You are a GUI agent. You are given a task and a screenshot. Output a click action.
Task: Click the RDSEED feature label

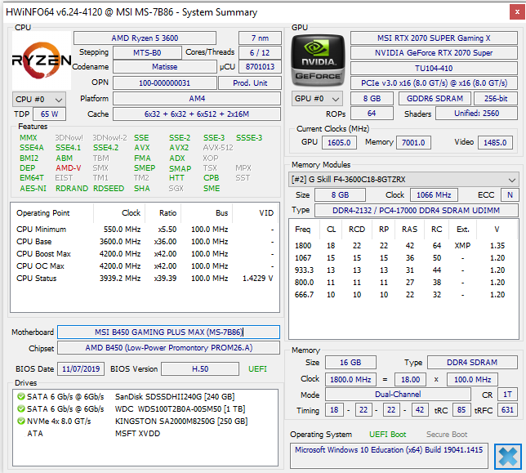pyautogui.click(x=109, y=188)
